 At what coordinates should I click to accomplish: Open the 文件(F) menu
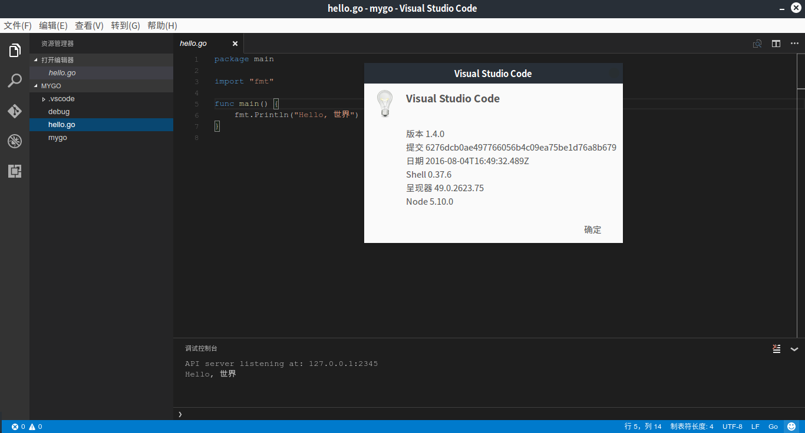pyautogui.click(x=18, y=26)
